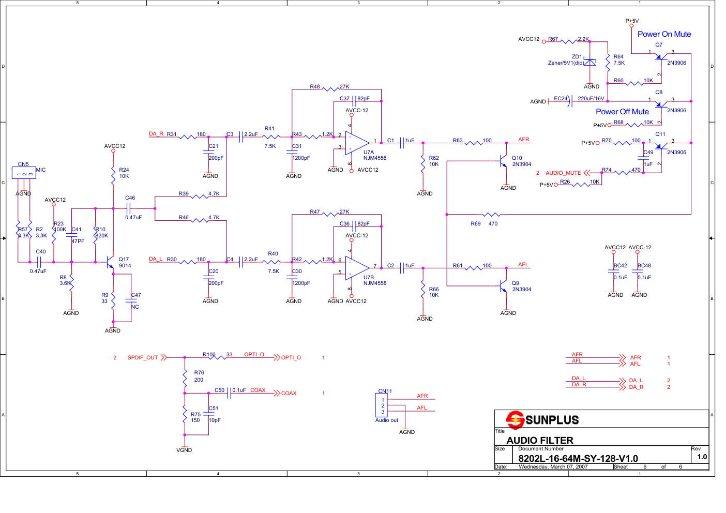Screen dimensions: 726x513
Task: Click the Q11 2N3906 transistor symbol
Action: tap(661, 147)
